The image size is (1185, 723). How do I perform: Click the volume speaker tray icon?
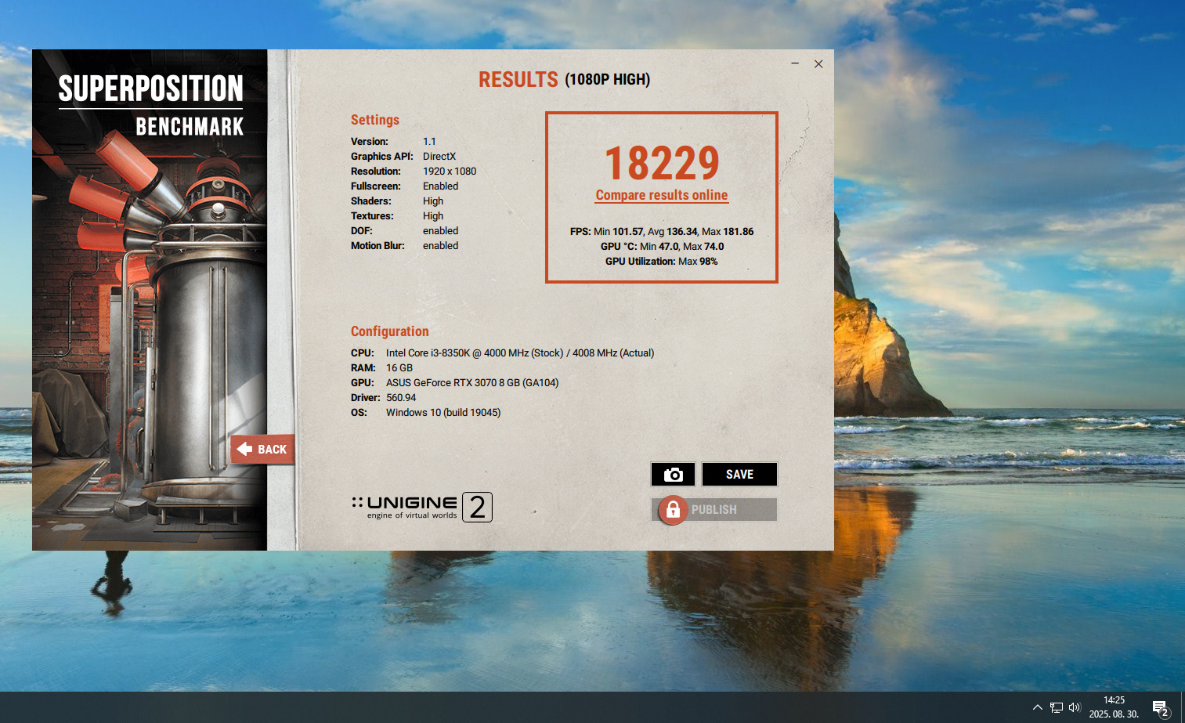(1075, 707)
